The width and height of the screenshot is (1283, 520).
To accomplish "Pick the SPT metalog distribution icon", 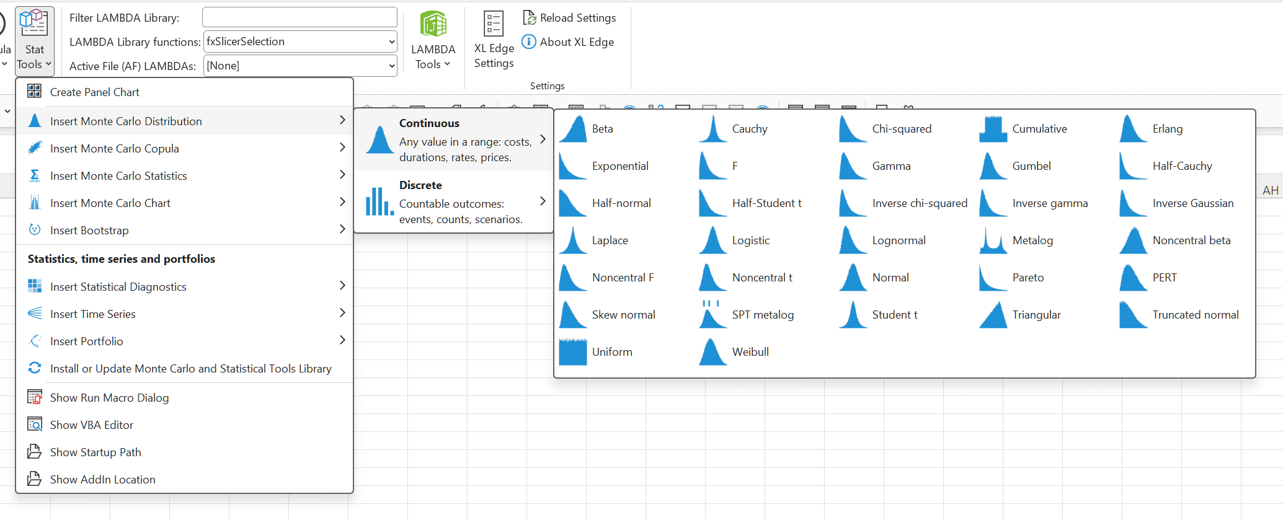I will (713, 315).
